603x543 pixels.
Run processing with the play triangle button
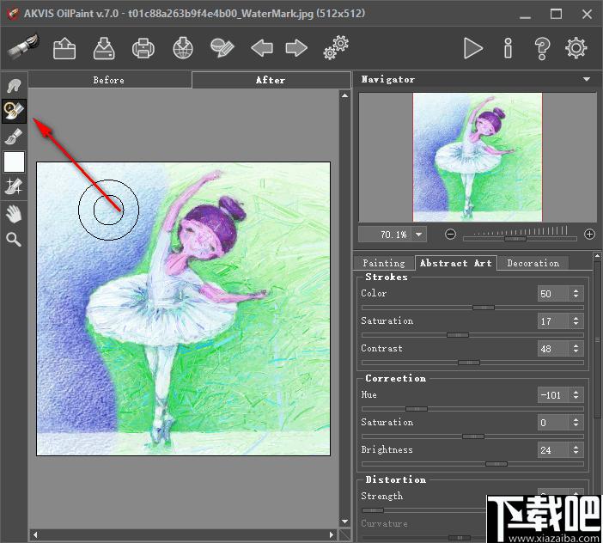coord(473,48)
